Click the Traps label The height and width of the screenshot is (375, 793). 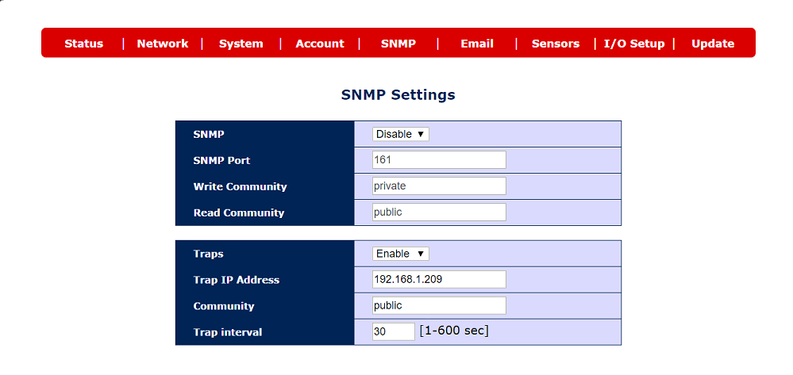click(208, 254)
